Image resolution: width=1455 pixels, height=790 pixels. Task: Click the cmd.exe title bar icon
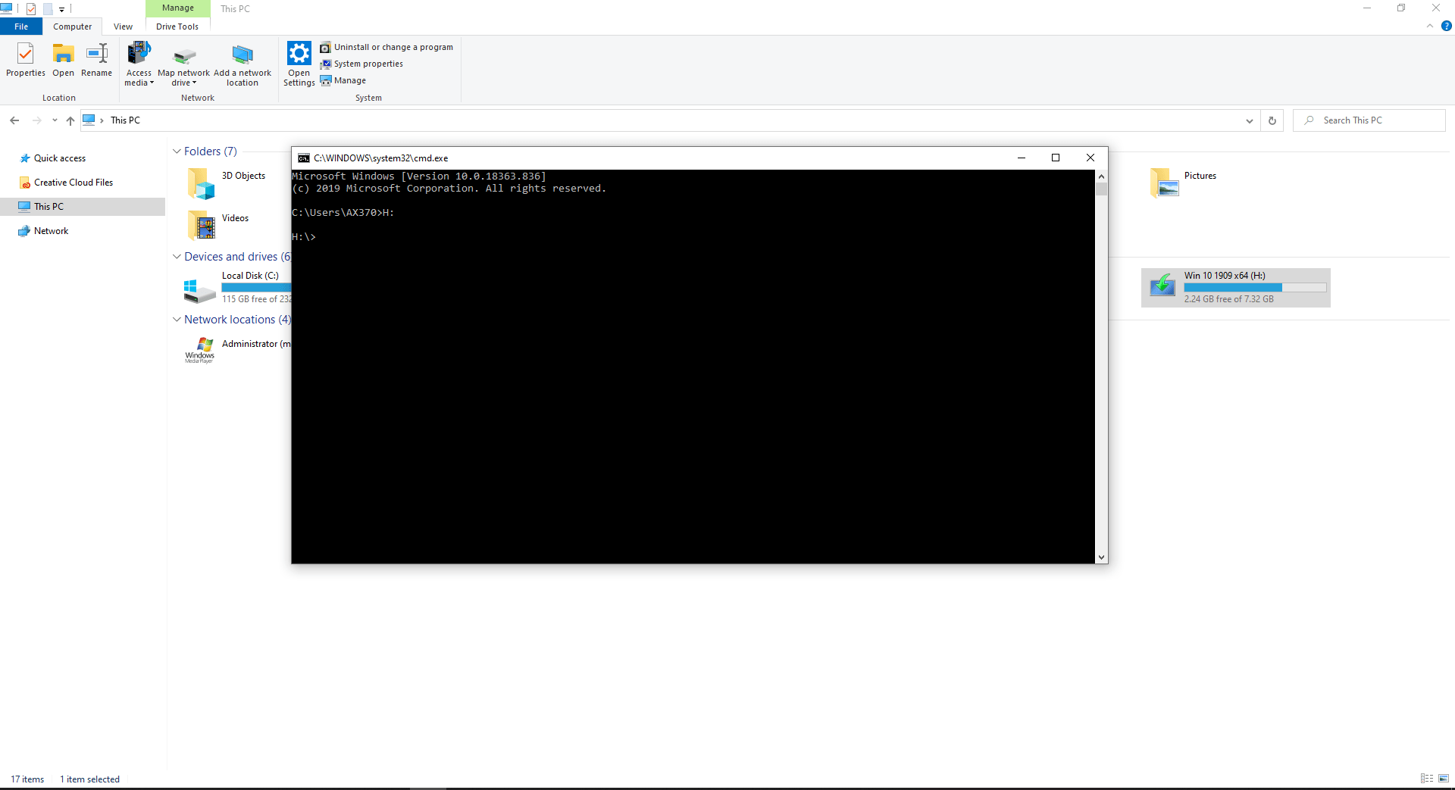[x=304, y=158]
